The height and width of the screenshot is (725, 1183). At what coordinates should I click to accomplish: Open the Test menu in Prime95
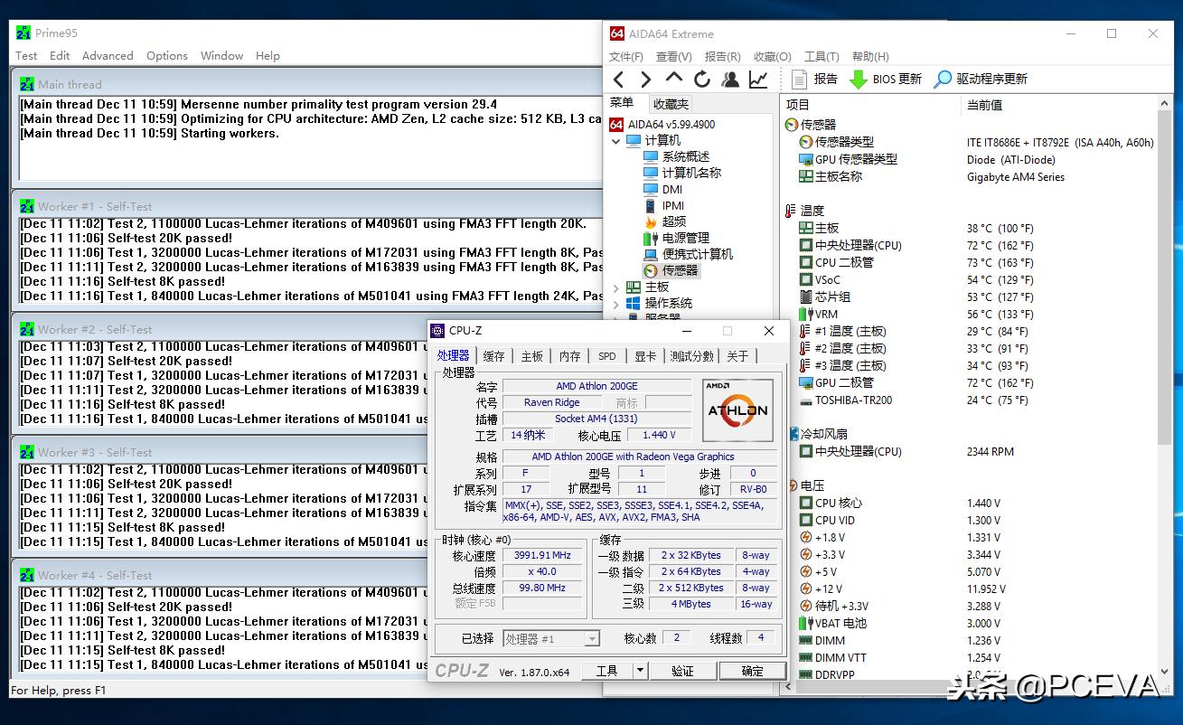(25, 55)
